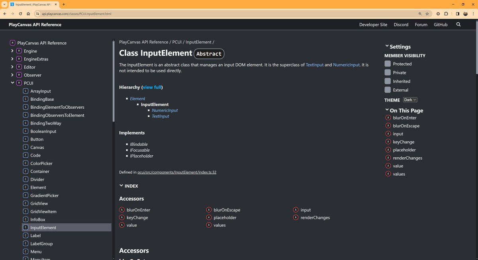478x260 pixels.
Task: Select BindingTwoWay in the sidebar
Action: pos(45,123)
